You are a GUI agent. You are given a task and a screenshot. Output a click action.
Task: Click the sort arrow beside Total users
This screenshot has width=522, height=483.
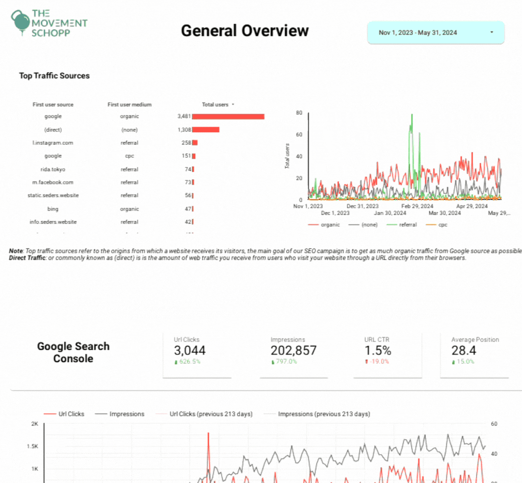pos(233,105)
